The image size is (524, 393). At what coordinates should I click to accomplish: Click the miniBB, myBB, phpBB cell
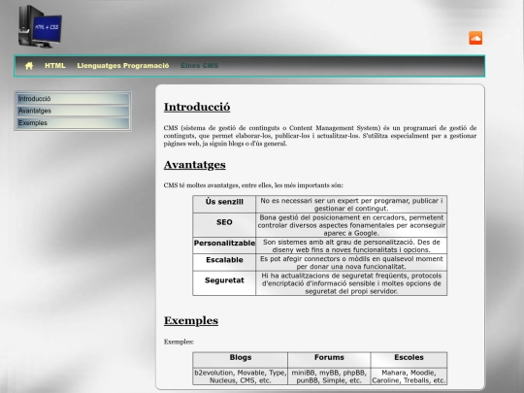point(329,377)
